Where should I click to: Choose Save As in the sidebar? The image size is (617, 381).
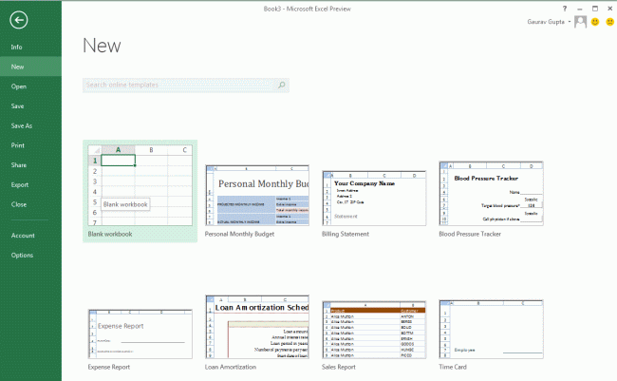coord(30,125)
